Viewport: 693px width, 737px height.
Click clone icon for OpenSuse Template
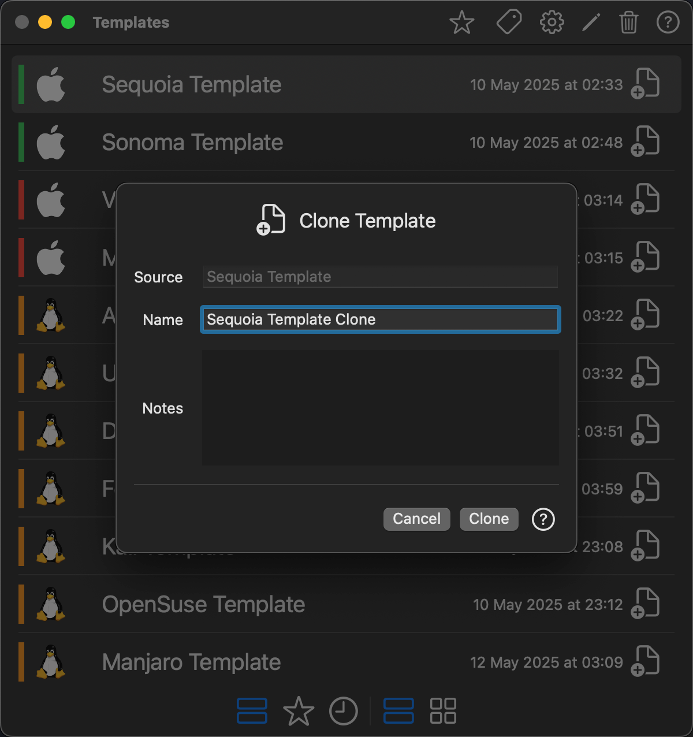tap(645, 604)
